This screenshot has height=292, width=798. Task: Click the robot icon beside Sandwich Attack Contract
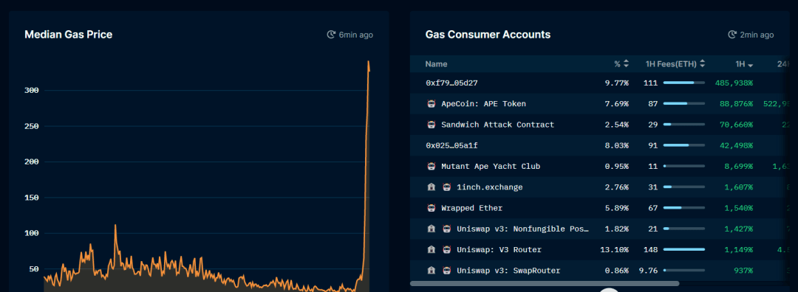point(432,125)
